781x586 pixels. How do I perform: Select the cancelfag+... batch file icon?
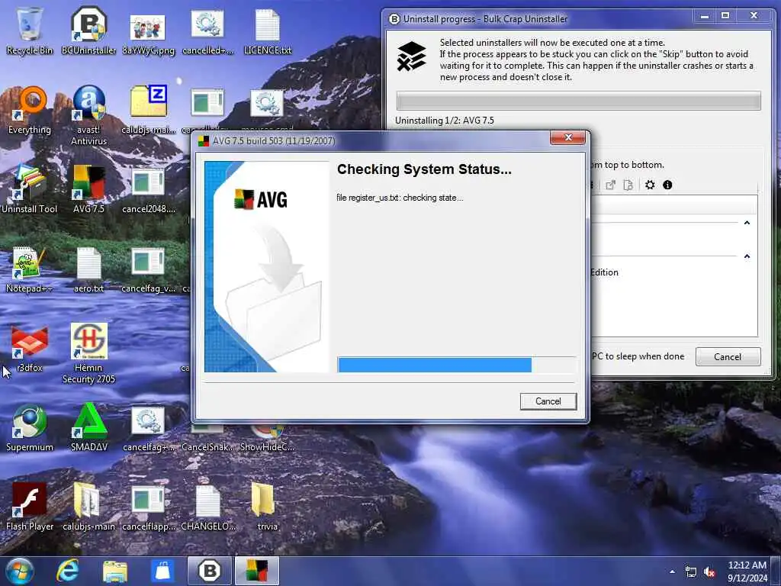[149, 429]
